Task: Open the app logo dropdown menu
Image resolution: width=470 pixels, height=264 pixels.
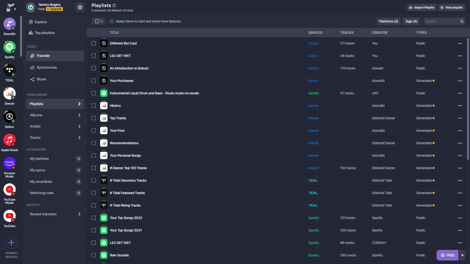Action: (x=11, y=7)
